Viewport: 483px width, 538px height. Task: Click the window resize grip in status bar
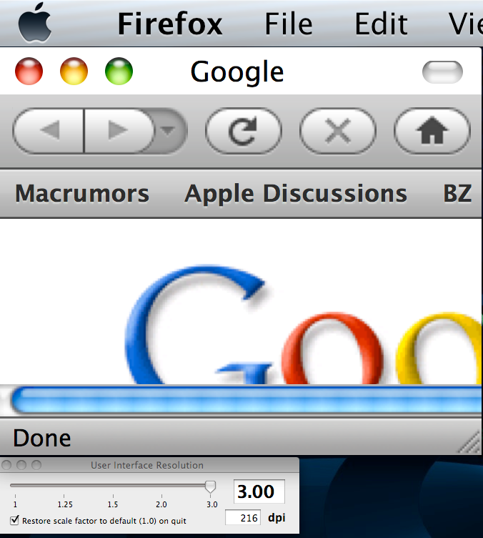click(469, 442)
